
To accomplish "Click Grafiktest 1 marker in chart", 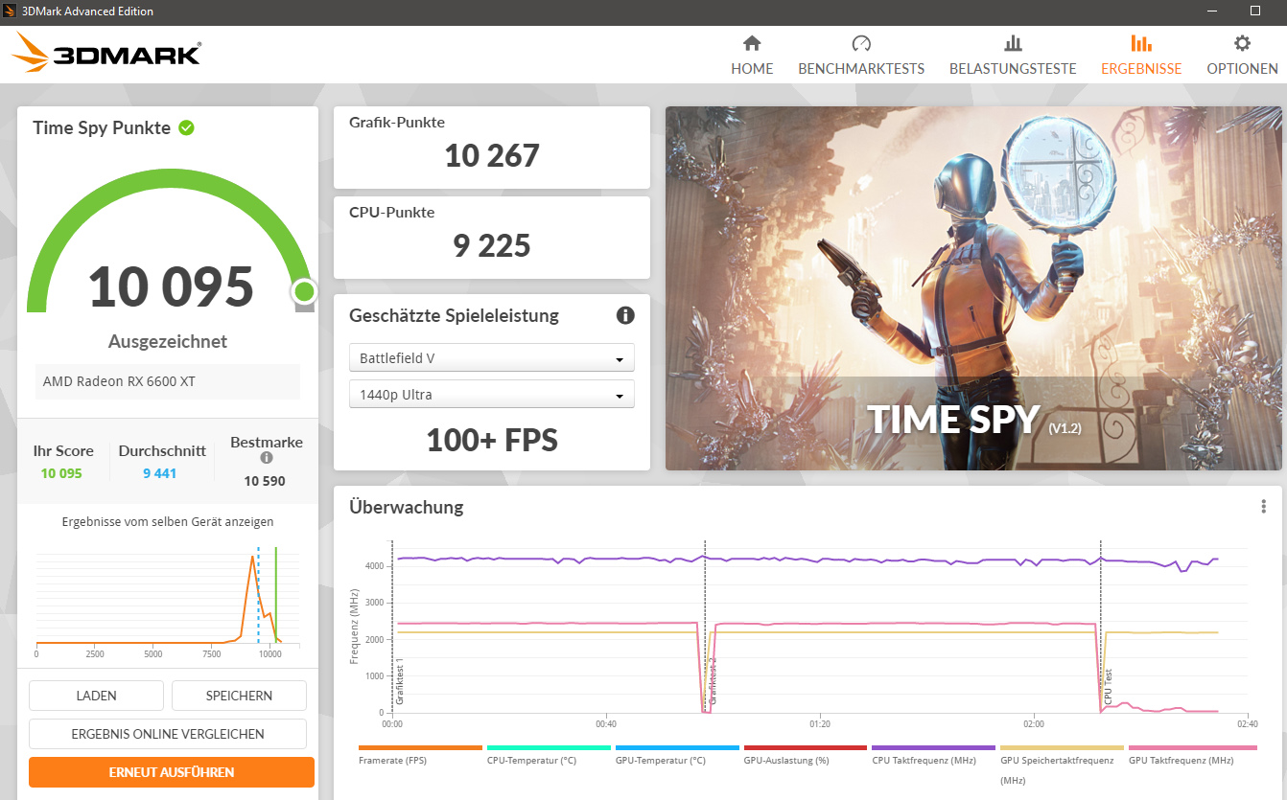I will click(400, 683).
